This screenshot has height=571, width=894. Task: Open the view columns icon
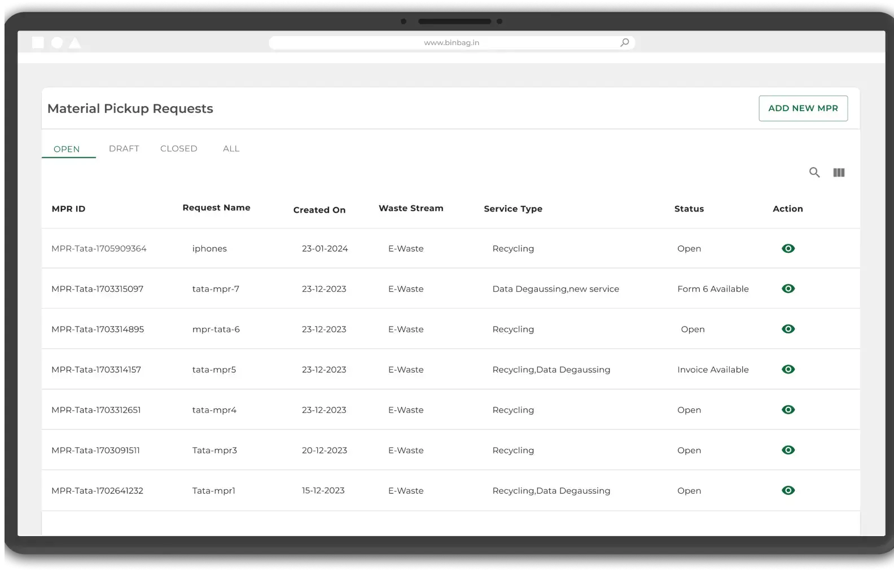point(839,173)
